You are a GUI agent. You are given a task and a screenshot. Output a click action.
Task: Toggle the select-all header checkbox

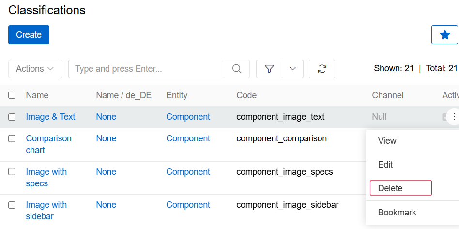(x=12, y=95)
